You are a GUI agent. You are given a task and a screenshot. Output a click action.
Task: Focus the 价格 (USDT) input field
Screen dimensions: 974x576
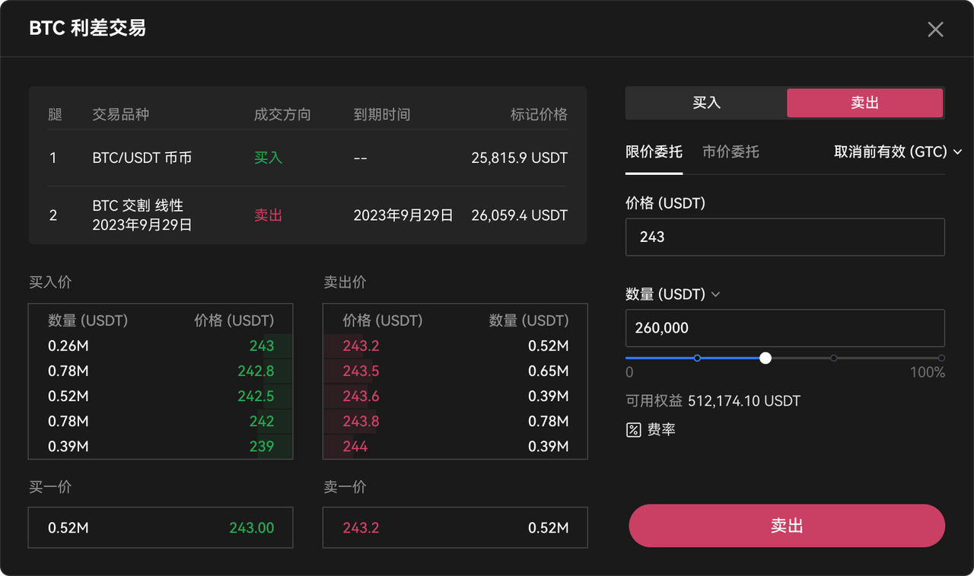pyautogui.click(x=785, y=237)
